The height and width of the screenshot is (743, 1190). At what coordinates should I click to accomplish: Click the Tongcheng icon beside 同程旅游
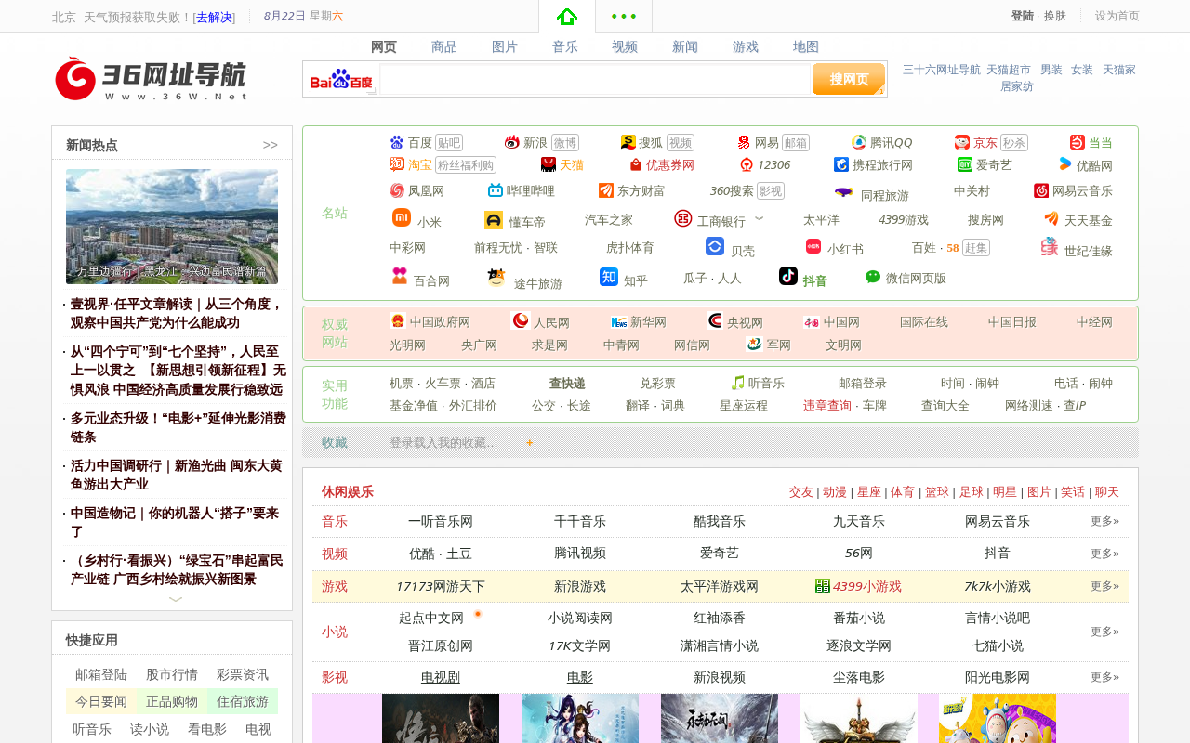coord(844,192)
